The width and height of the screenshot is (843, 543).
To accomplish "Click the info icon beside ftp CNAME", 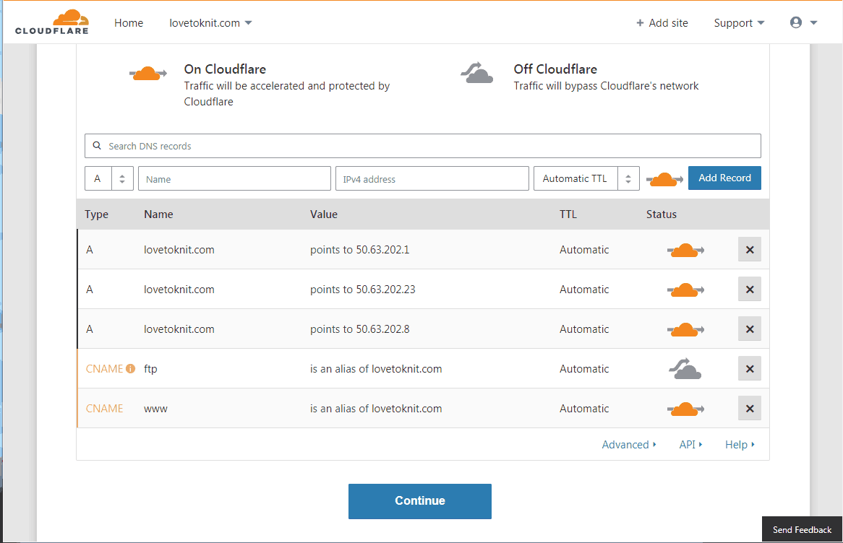I will (x=131, y=368).
